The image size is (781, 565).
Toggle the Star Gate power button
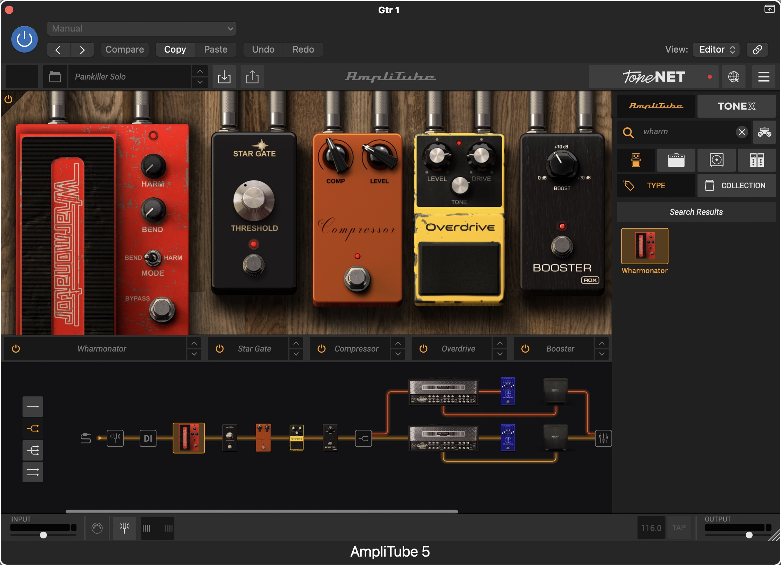(x=220, y=349)
